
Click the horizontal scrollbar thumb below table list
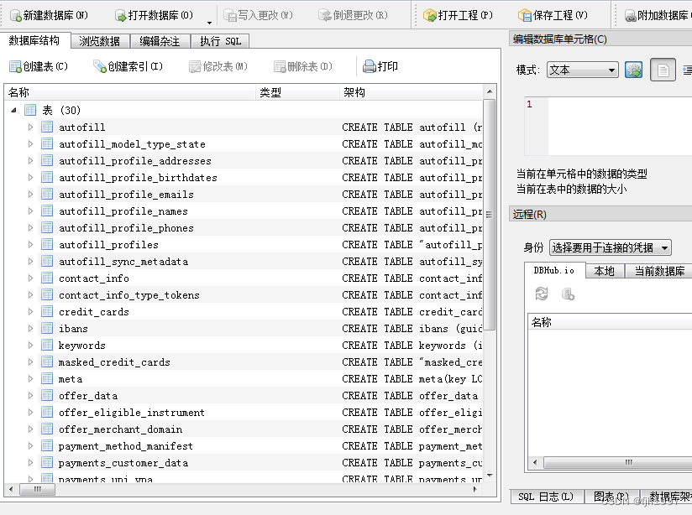pyautogui.click(x=38, y=489)
